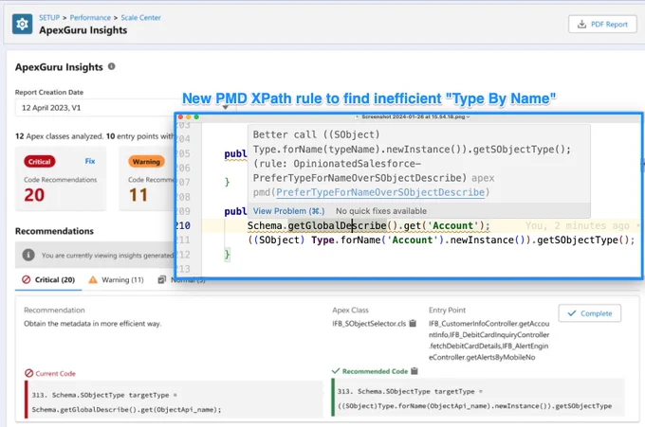Click 'Obtain the metadata in more efficient way.'
Screen dimensions: 645x427
tap(93, 324)
